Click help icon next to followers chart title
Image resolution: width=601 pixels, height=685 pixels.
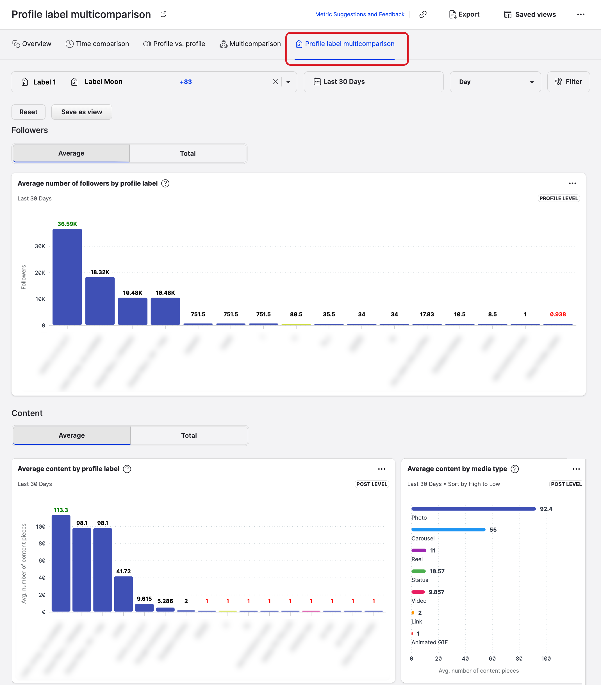[x=165, y=183]
